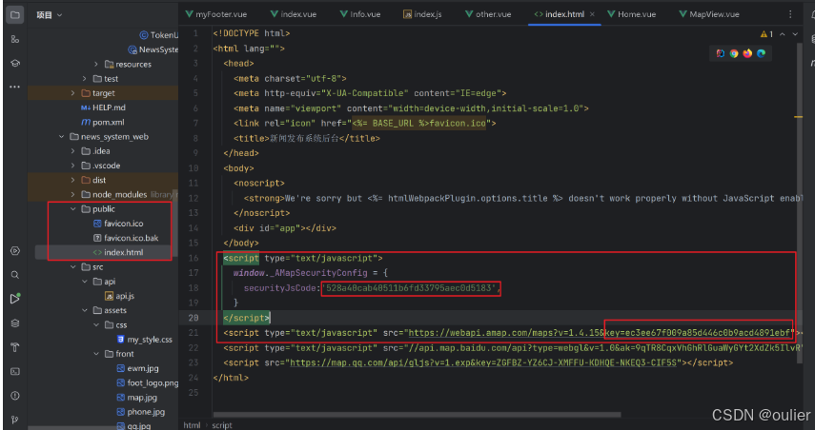Expand the .vscode folder
This screenshot has width=815, height=430.
(73, 166)
